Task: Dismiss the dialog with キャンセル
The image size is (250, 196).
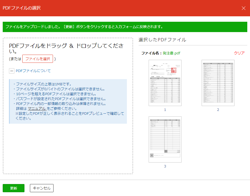Action: coord(41,188)
